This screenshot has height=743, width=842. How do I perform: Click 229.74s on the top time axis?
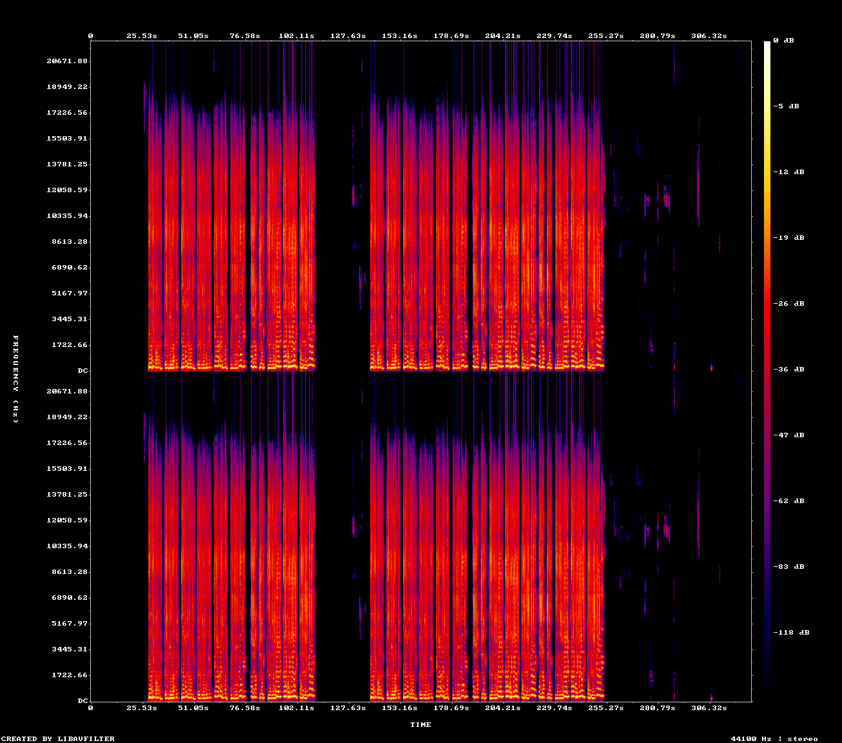coord(554,36)
